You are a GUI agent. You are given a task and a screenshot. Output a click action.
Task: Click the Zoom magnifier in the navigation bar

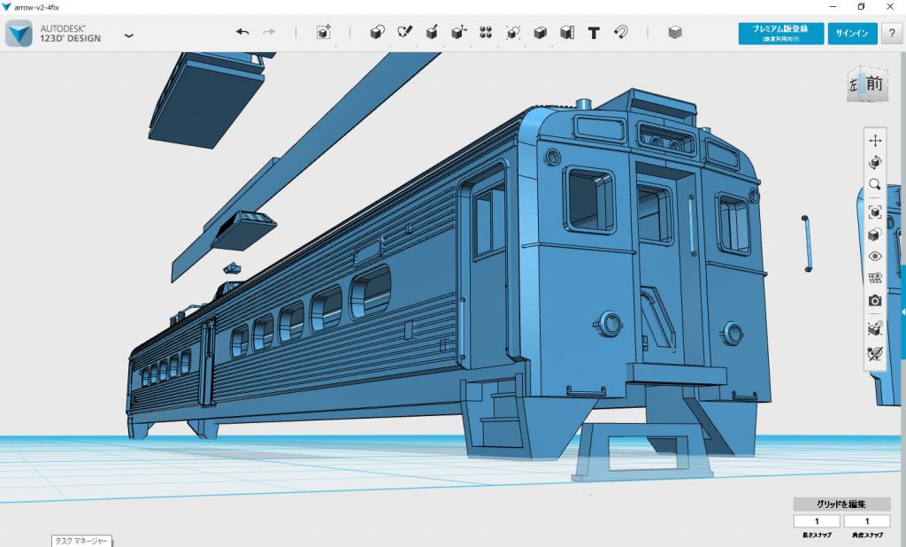(x=873, y=185)
